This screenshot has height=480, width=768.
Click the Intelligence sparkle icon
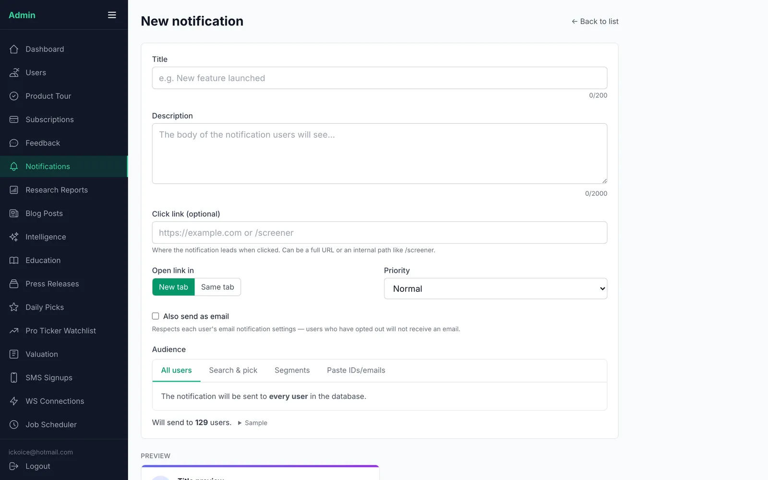coord(14,237)
